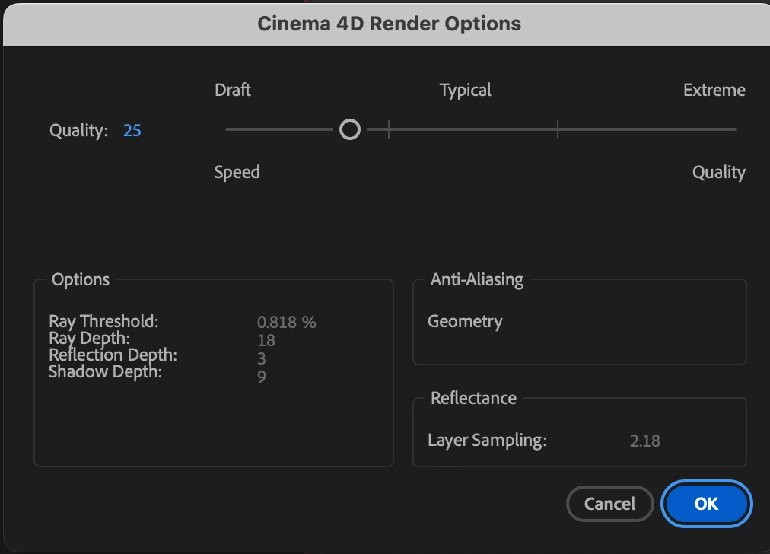Click the OK button
This screenshot has width=770, height=554.
click(706, 504)
